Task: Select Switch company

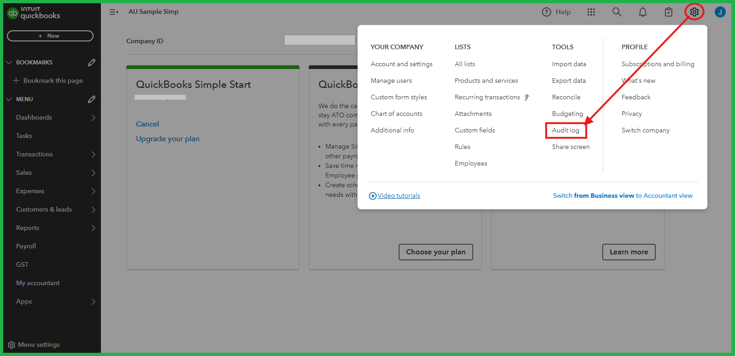Action: click(646, 130)
